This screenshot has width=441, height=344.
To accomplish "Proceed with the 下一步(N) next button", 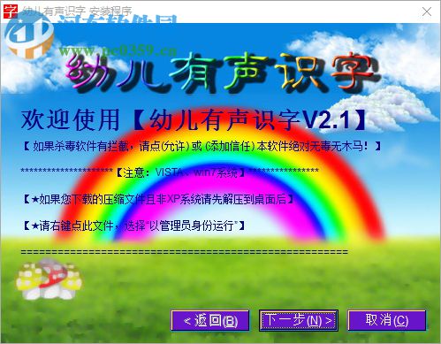I will 299,320.
